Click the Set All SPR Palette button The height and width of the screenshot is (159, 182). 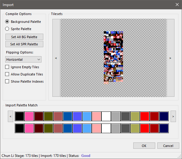click(24, 44)
